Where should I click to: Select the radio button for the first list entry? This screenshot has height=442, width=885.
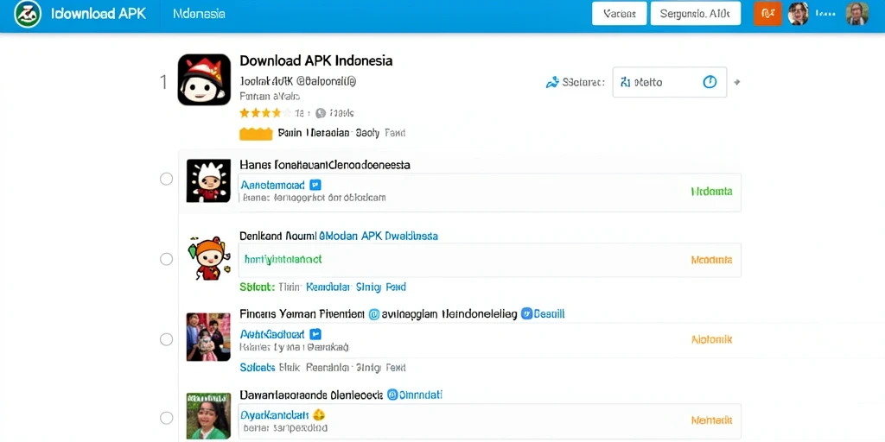[x=166, y=180]
